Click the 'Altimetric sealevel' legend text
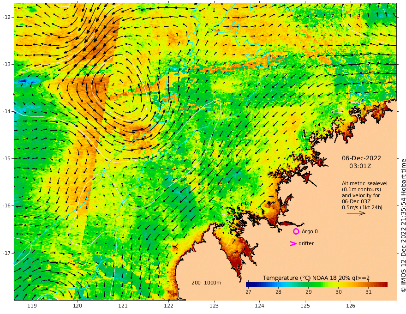This screenshot has width=406, height=314. click(364, 183)
